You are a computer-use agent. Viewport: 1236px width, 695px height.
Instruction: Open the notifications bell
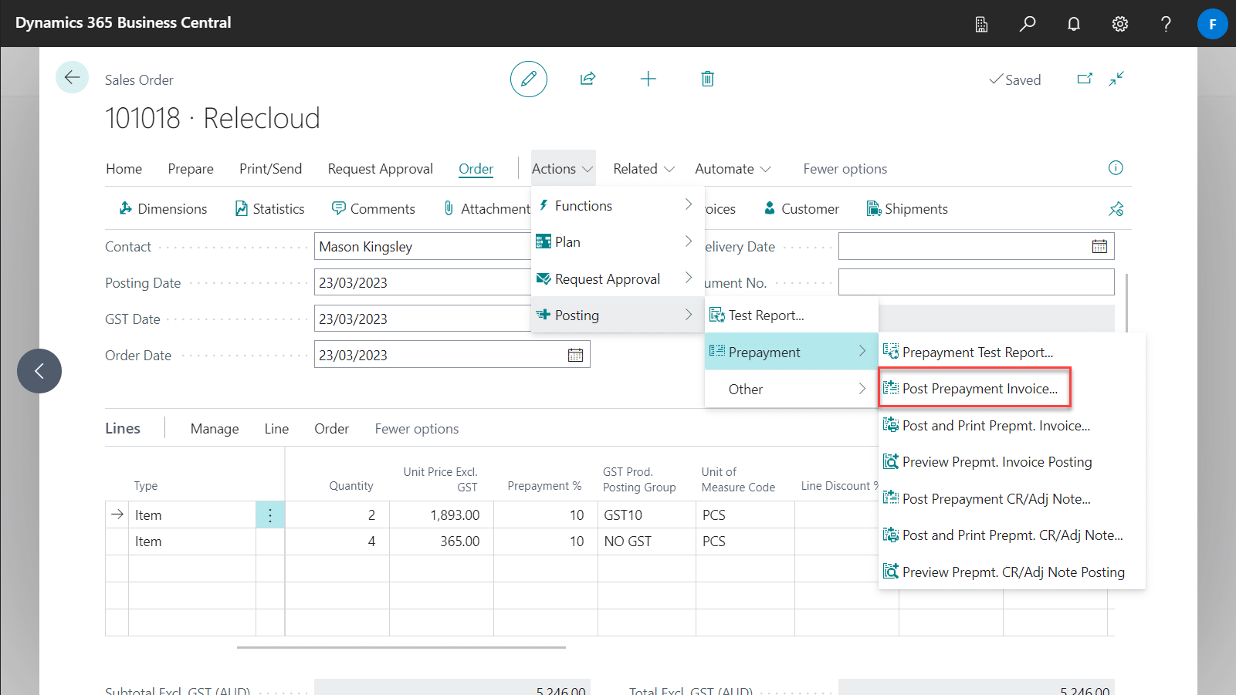coord(1074,24)
